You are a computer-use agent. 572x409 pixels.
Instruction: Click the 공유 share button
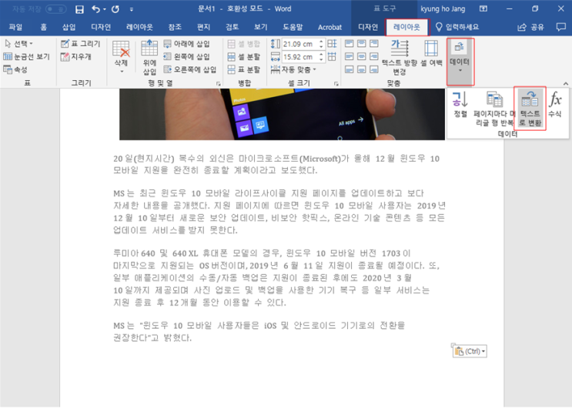tap(530, 27)
